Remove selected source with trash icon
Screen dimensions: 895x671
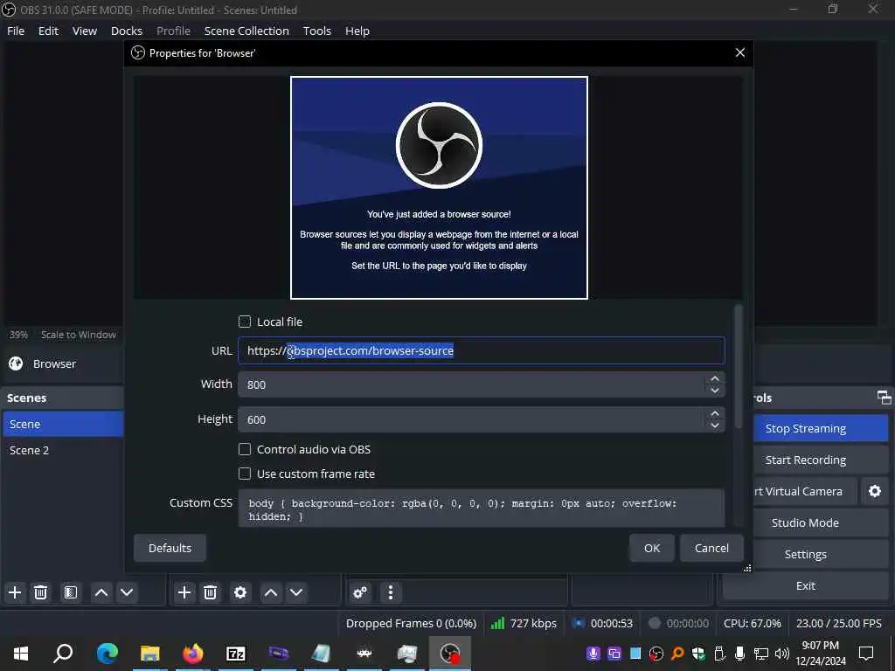210,592
